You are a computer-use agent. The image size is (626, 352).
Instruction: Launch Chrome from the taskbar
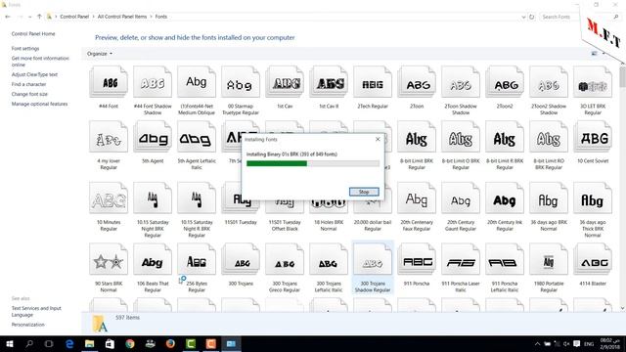tap(130, 343)
